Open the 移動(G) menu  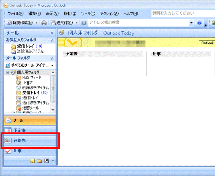[x=70, y=13]
